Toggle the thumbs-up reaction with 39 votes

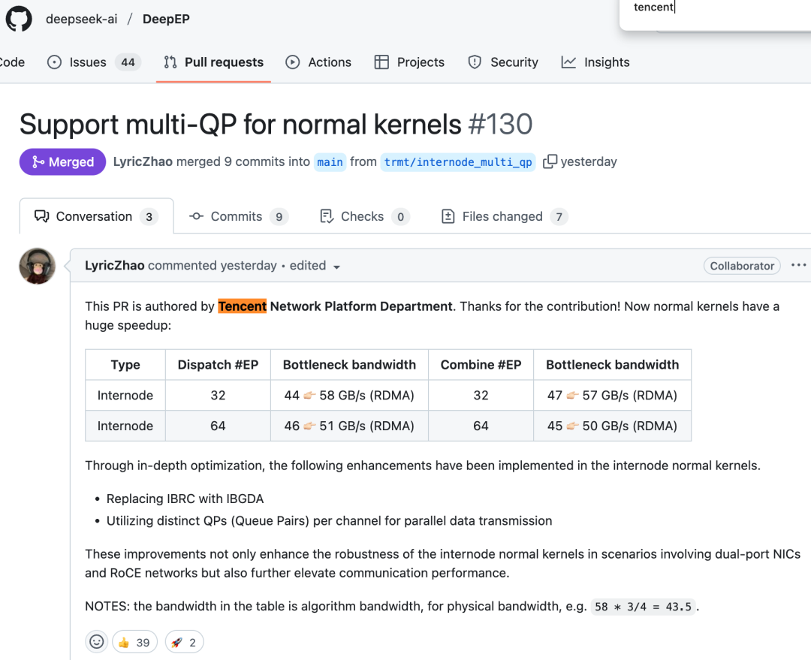click(134, 642)
